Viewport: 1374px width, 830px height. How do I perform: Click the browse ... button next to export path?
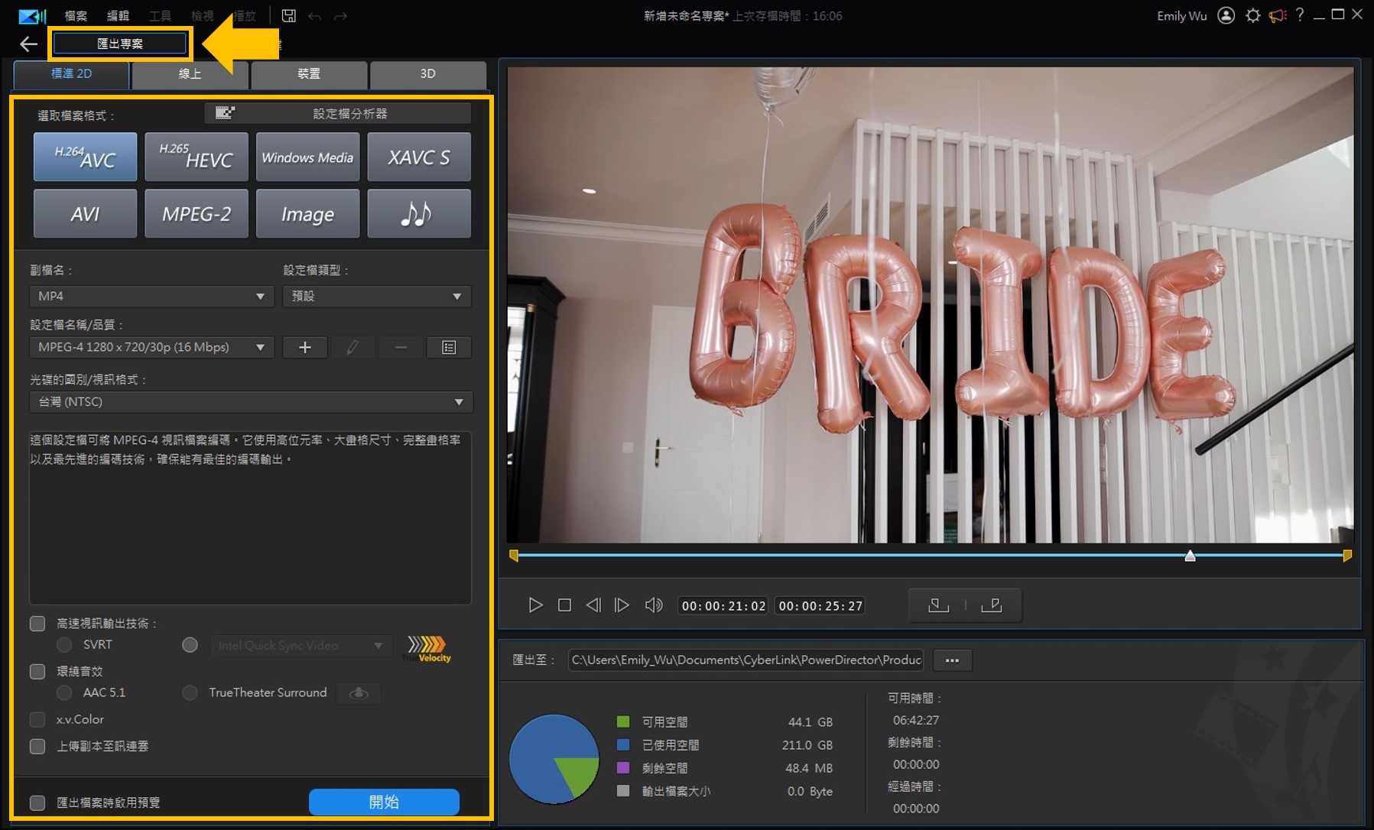tap(951, 660)
